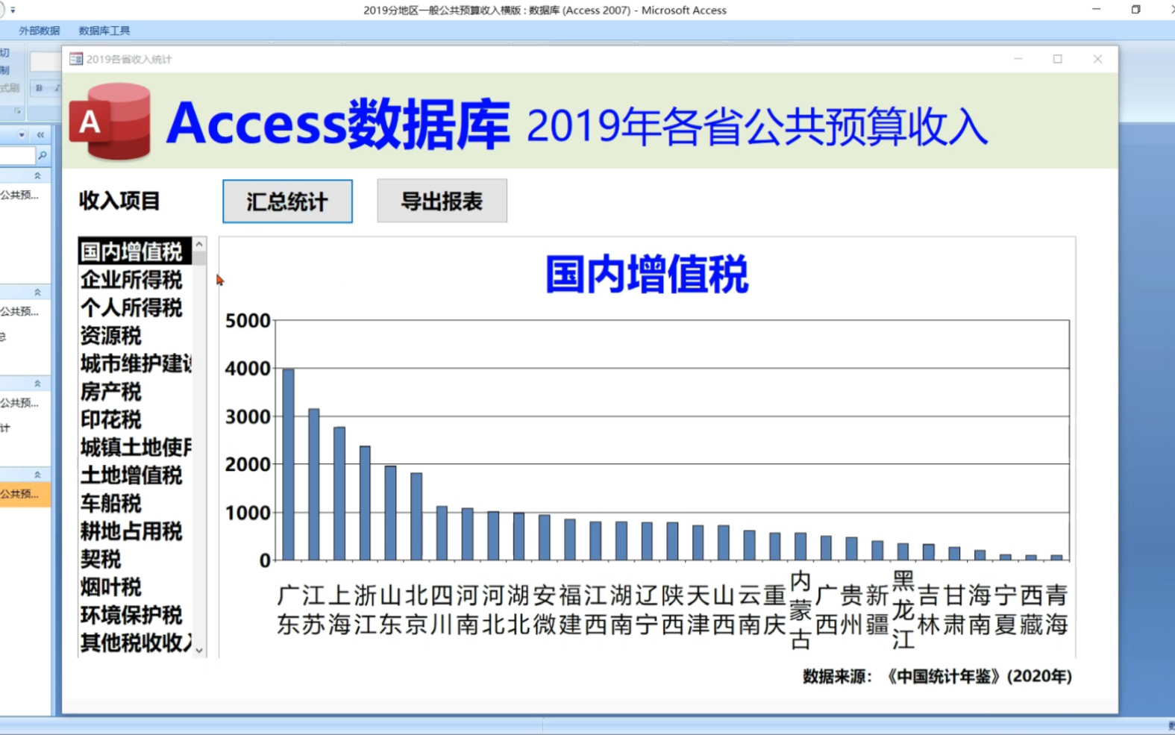The width and height of the screenshot is (1175, 735).
Task: Click the chart title 国内增值税
Action: [x=646, y=275]
